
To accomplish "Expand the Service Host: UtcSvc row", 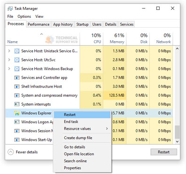I will 9,60.
